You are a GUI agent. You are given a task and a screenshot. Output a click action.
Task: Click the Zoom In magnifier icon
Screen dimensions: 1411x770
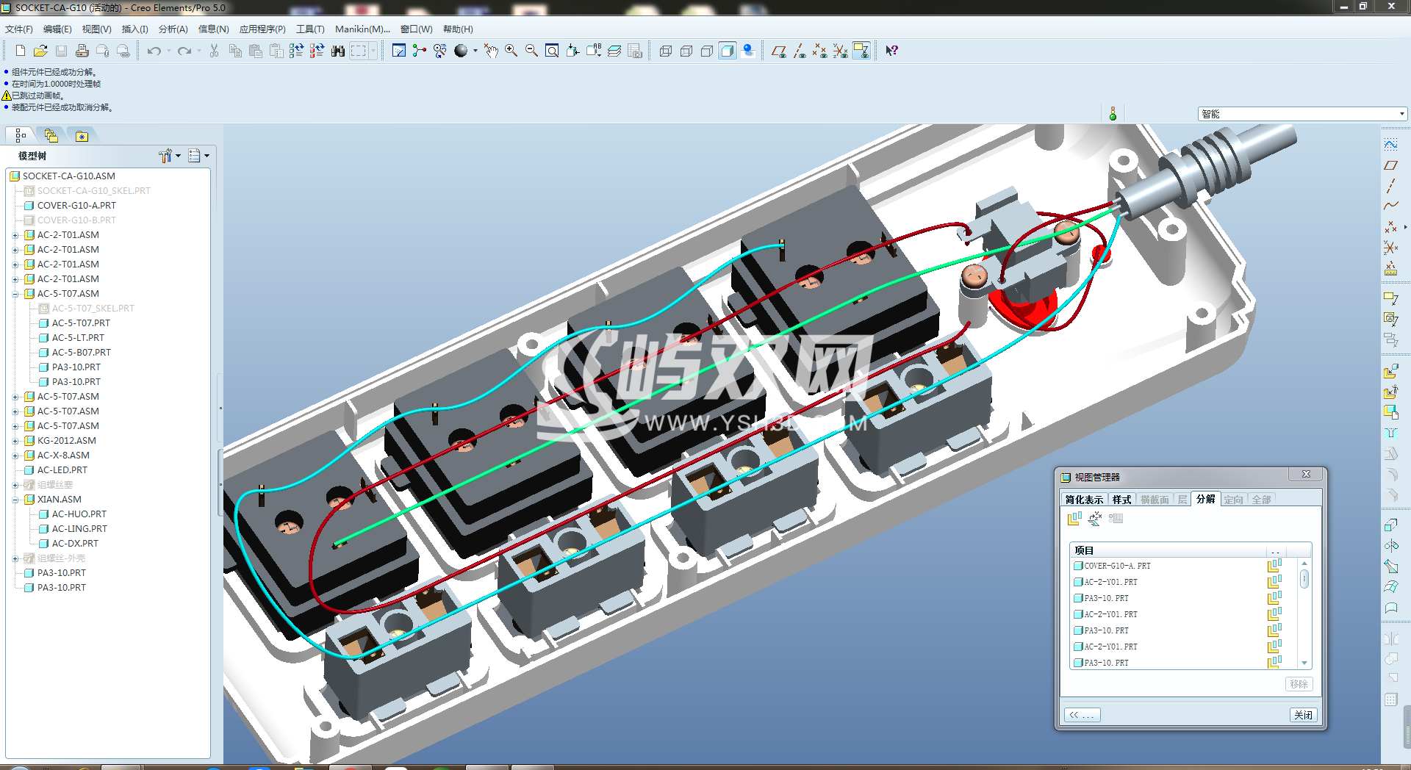pyautogui.click(x=511, y=51)
